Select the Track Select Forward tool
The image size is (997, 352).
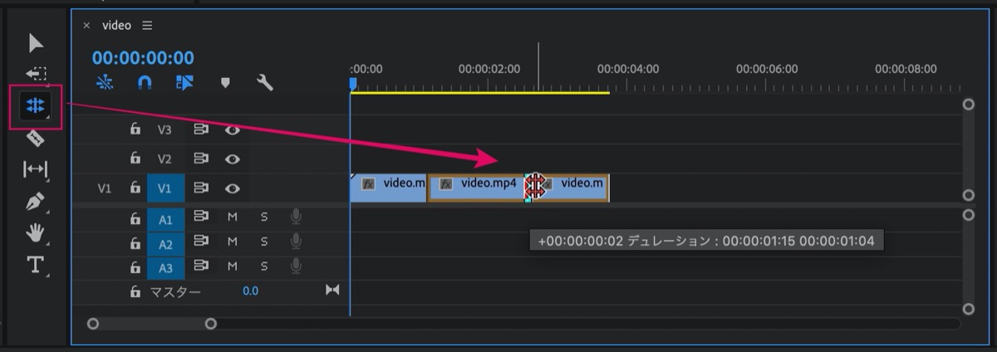[x=36, y=73]
